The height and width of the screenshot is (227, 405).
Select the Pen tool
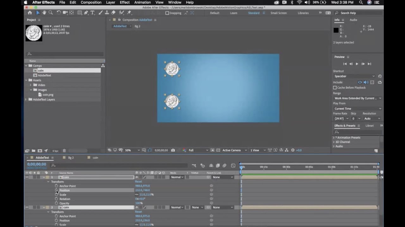click(x=86, y=13)
